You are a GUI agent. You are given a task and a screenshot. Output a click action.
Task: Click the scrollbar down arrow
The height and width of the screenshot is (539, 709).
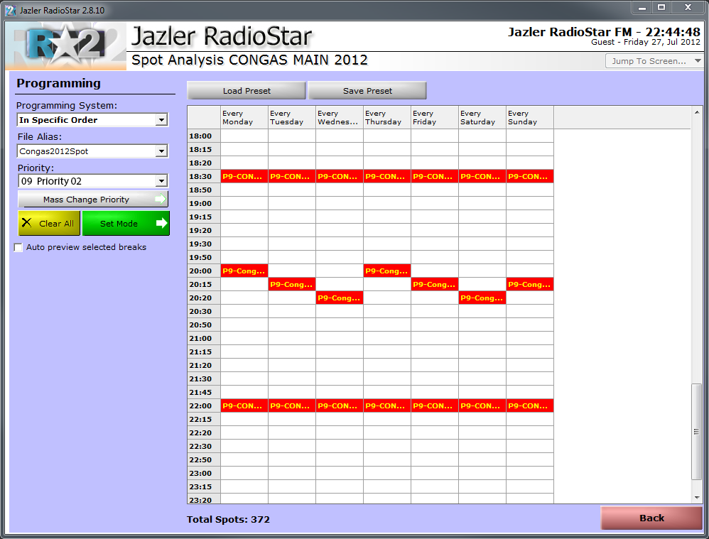pyautogui.click(x=697, y=498)
